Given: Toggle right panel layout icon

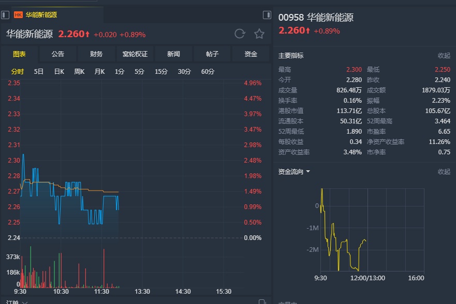Looking at the screenshot, I should click(267, 15).
